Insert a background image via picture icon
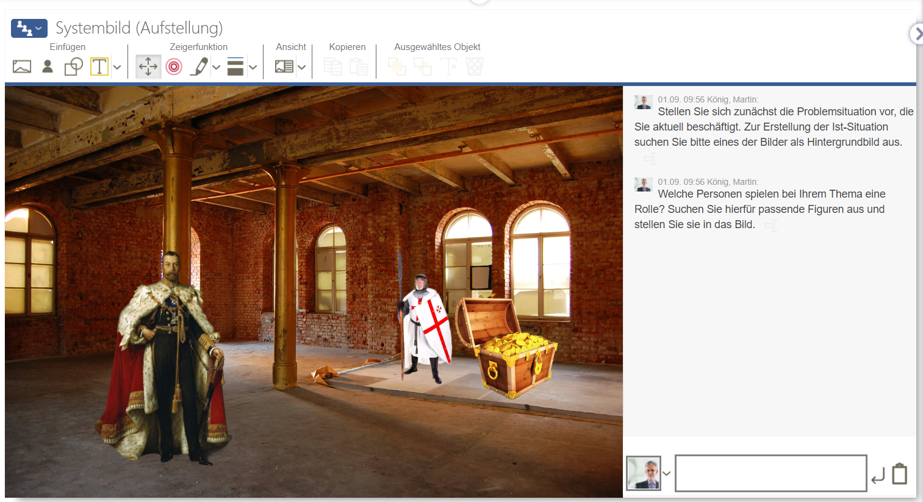This screenshot has height=502, width=923. [x=22, y=66]
